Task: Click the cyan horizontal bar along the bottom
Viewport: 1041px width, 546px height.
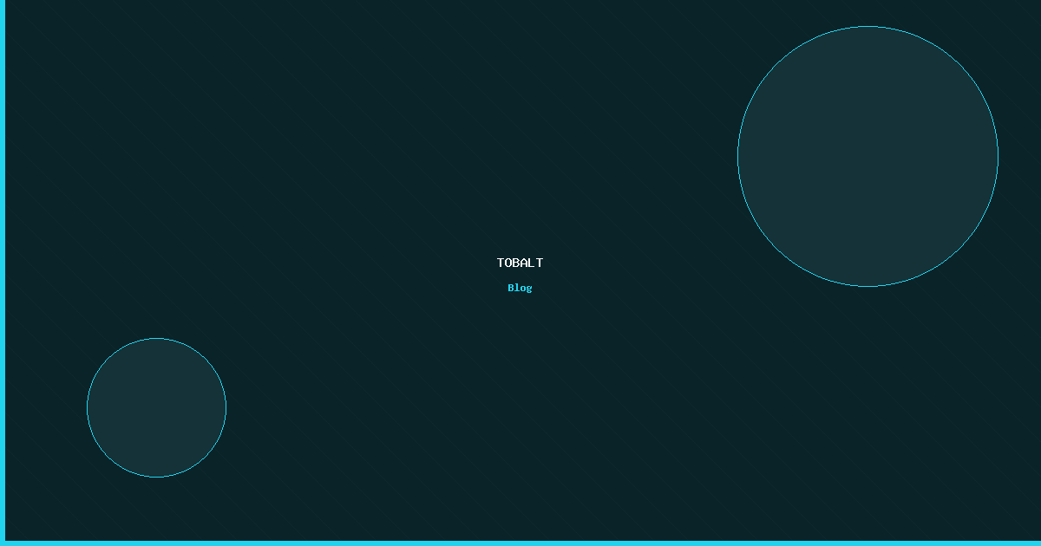Action: pyautogui.click(x=520, y=543)
